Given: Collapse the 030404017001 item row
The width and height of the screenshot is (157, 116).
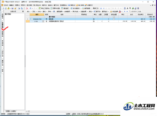Looking at the screenshot, I should click(x=32, y=19).
